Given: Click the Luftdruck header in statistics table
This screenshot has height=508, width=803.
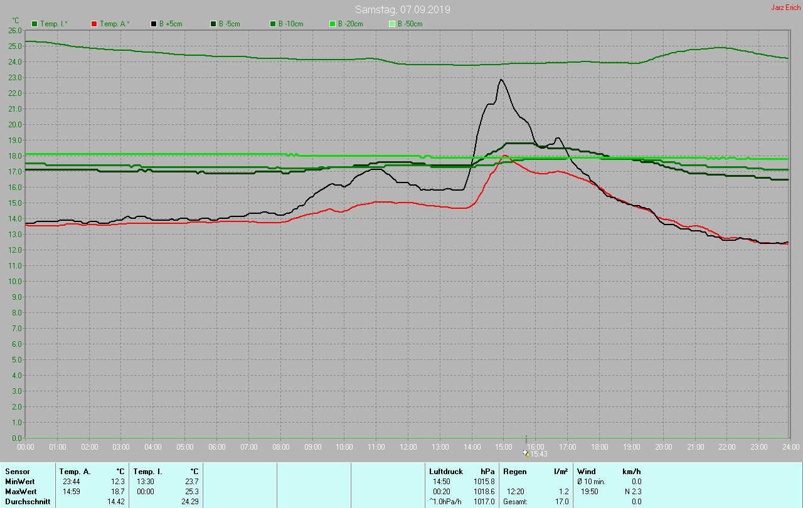Looking at the screenshot, I should tap(445, 471).
